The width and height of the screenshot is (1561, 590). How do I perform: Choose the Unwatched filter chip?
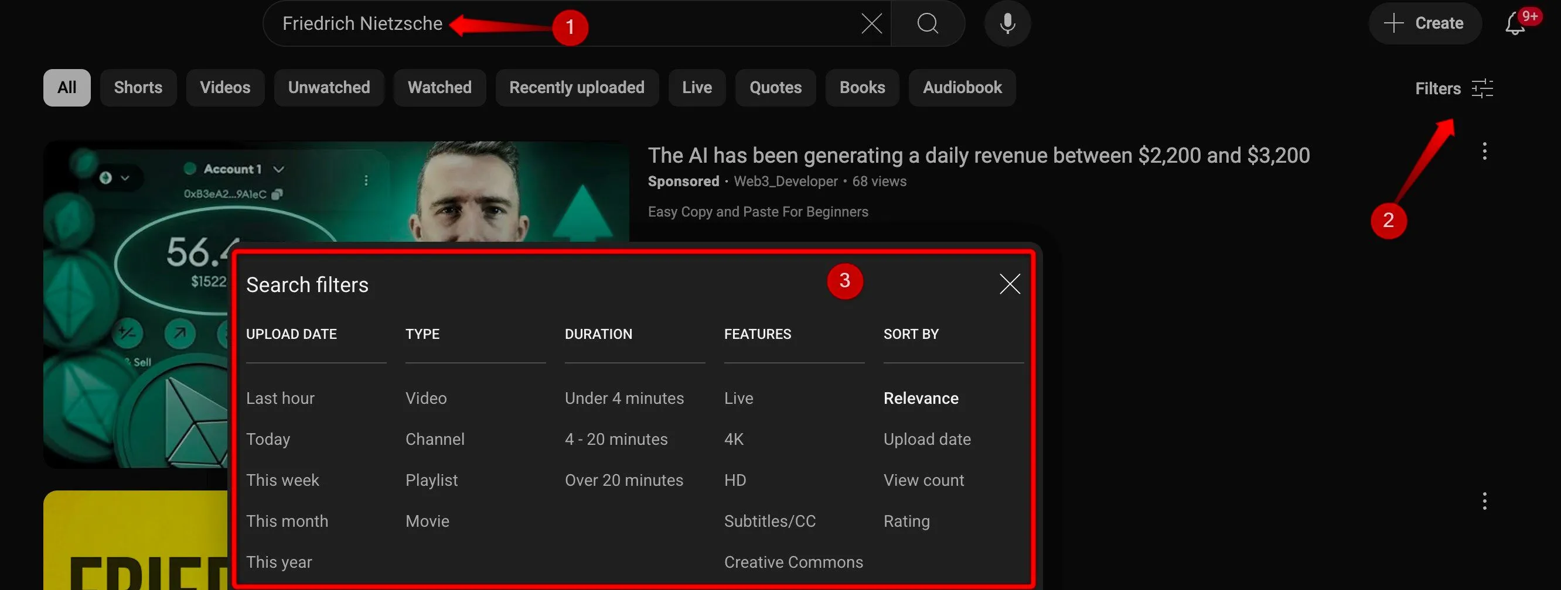pyautogui.click(x=329, y=88)
